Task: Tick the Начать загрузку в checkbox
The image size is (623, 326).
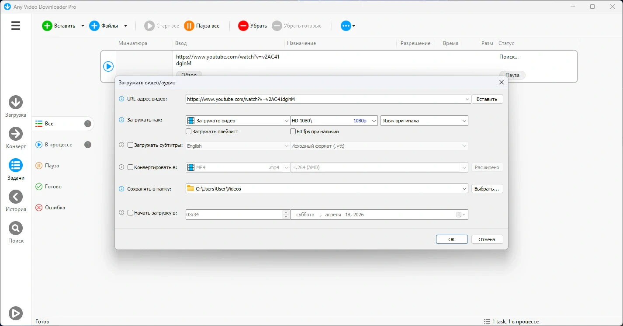Action: (130, 213)
